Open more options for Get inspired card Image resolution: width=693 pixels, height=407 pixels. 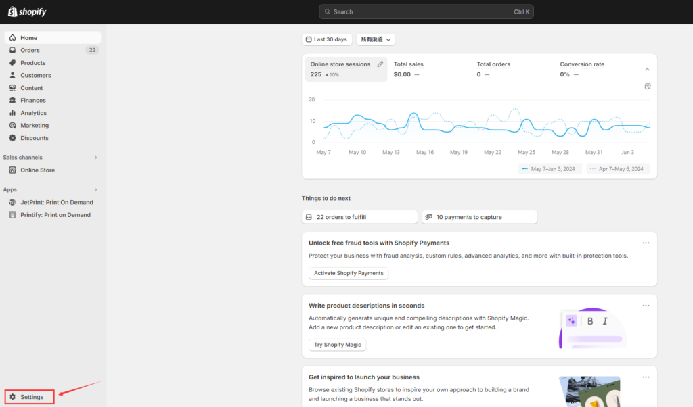tap(646, 377)
